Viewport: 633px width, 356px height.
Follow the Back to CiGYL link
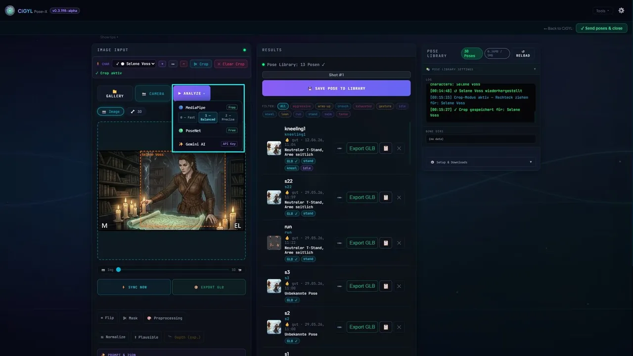point(558,28)
